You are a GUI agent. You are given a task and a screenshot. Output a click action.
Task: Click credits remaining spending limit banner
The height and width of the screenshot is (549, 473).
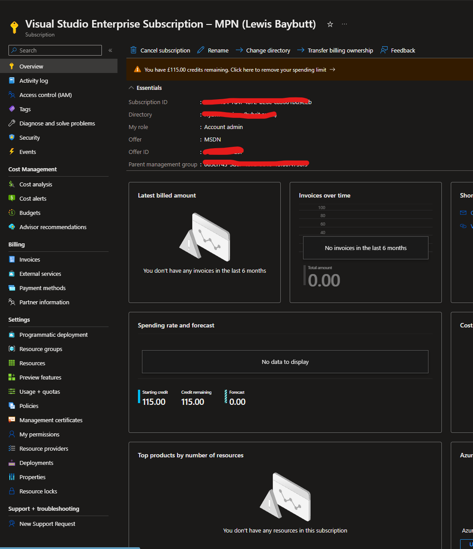click(x=236, y=70)
